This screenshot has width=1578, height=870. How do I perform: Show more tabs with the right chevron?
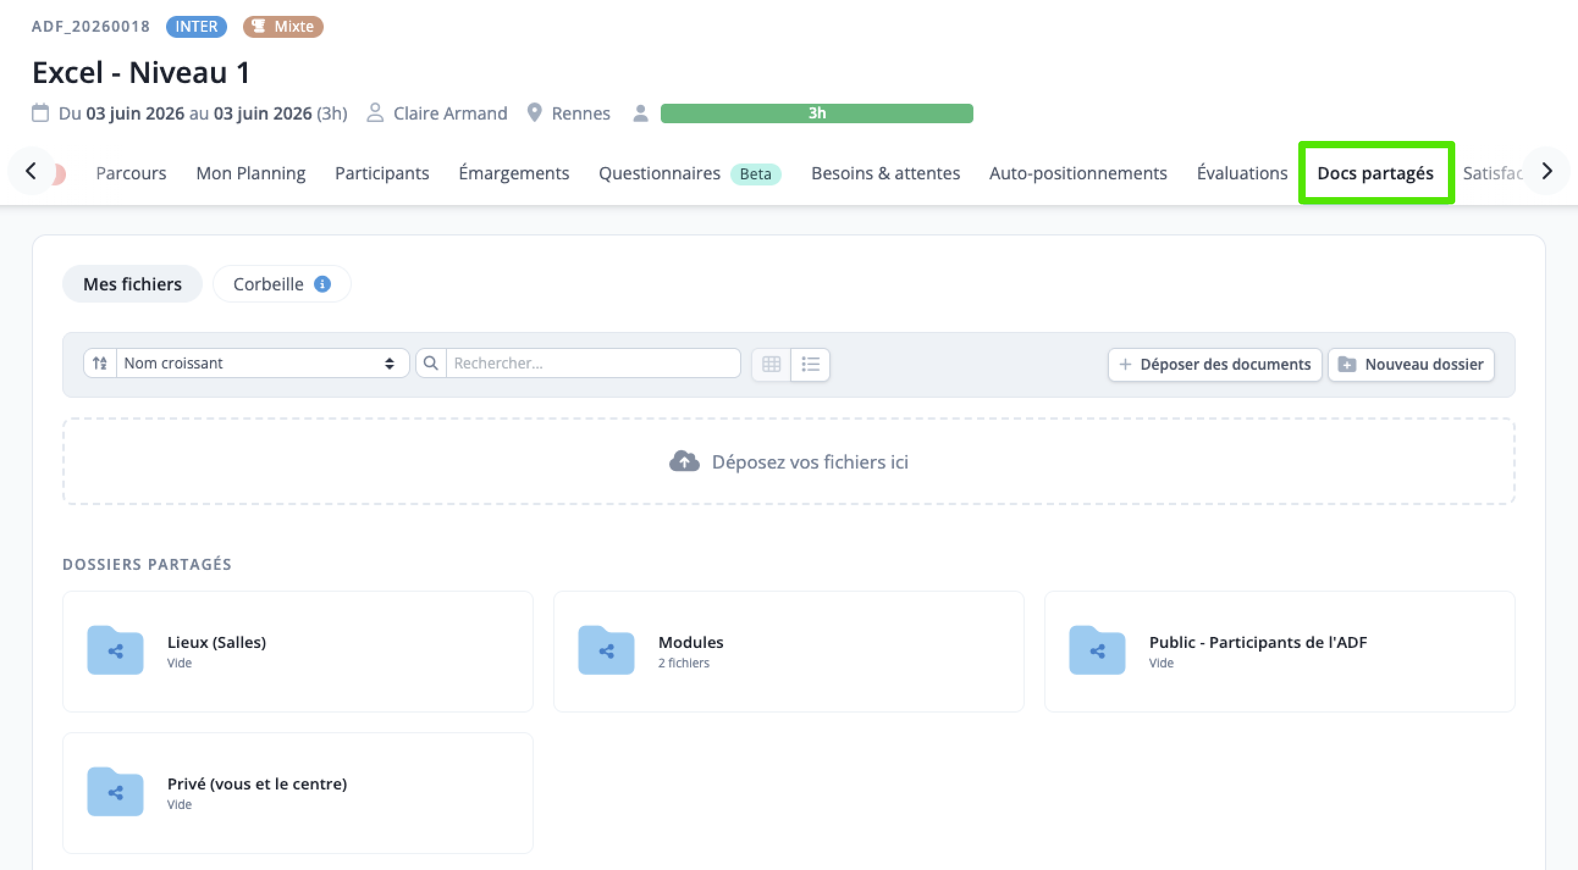(x=1547, y=171)
